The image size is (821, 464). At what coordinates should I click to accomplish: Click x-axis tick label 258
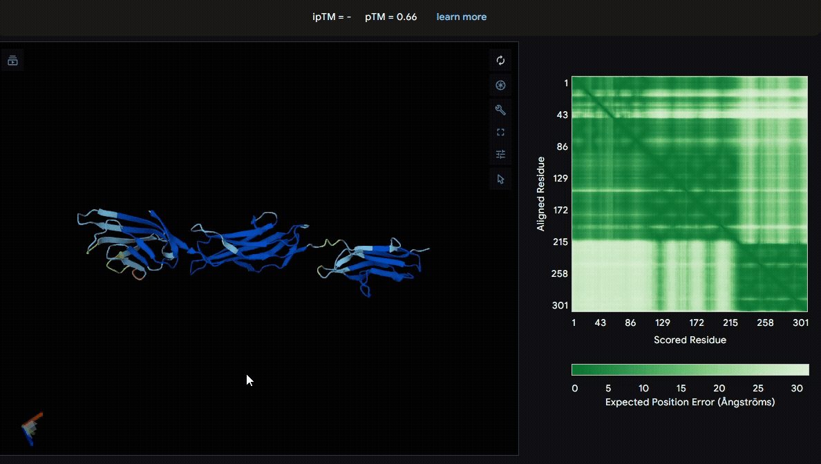765,322
